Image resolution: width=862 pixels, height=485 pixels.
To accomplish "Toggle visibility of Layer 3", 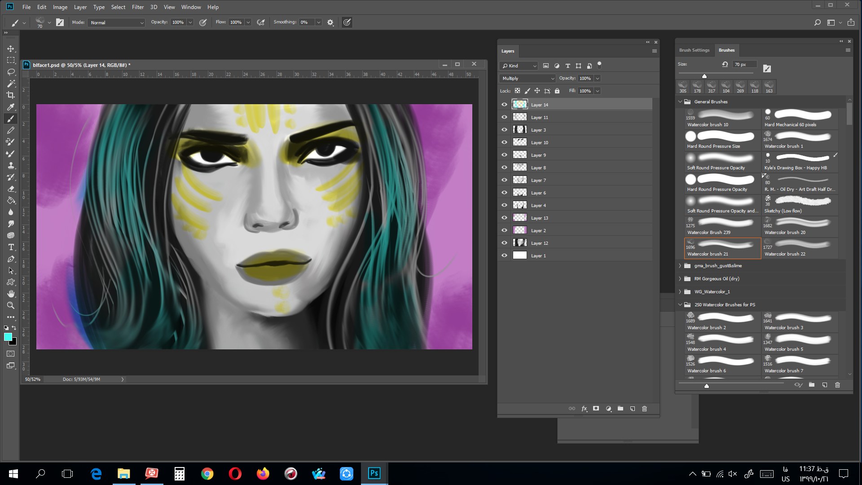I will tap(504, 130).
